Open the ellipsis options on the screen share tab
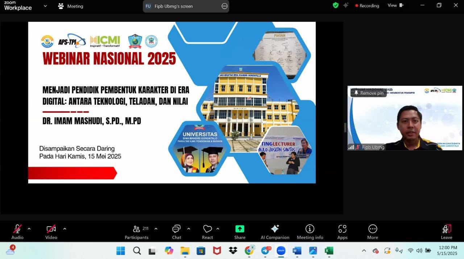464x259 pixels. 224,6
